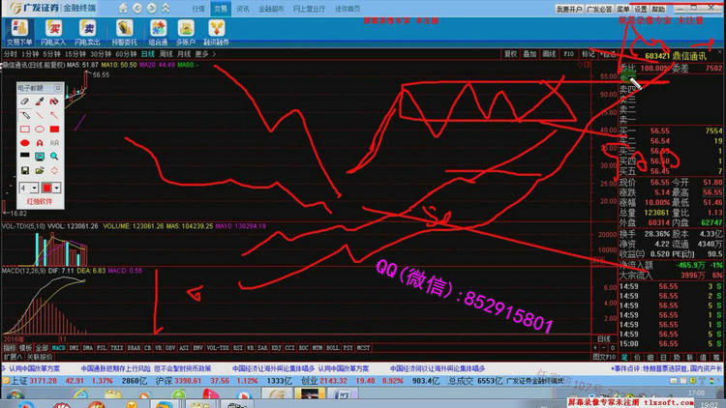726x408 pixels.
Task: Click the 我要开户 button
Action: point(570,8)
